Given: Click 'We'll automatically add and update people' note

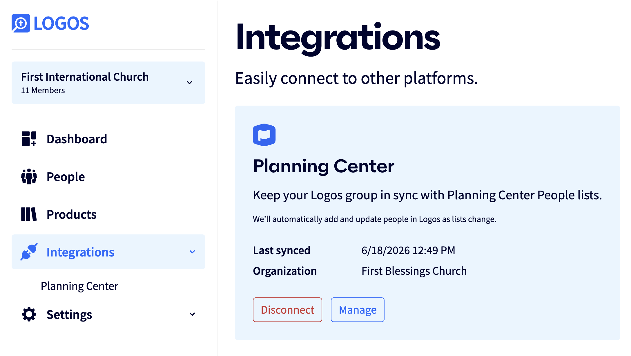Looking at the screenshot, I should pyautogui.click(x=375, y=219).
